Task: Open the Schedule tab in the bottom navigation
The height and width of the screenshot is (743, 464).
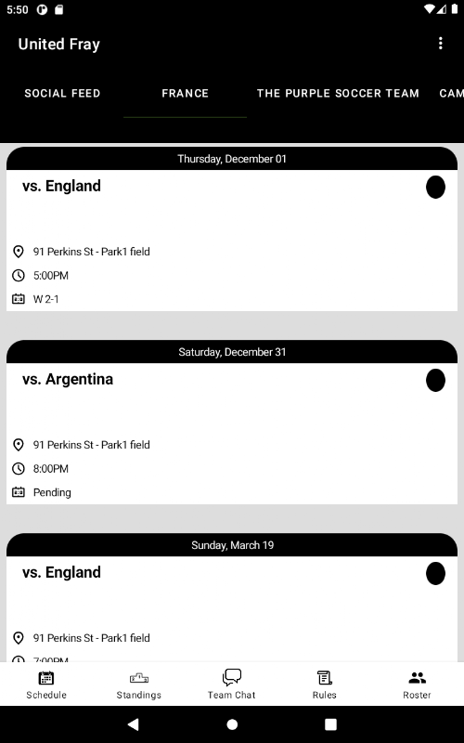Action: click(46, 684)
